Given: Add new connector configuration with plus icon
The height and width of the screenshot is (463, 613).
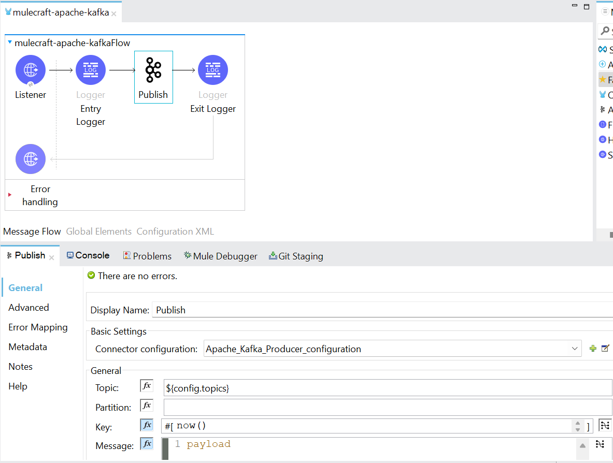Looking at the screenshot, I should (593, 349).
